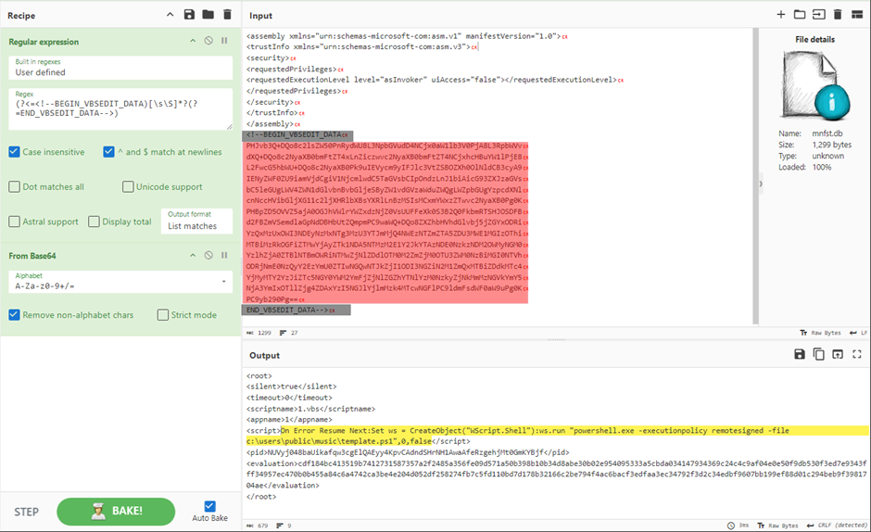Disable the From Base64 operation

208,255
